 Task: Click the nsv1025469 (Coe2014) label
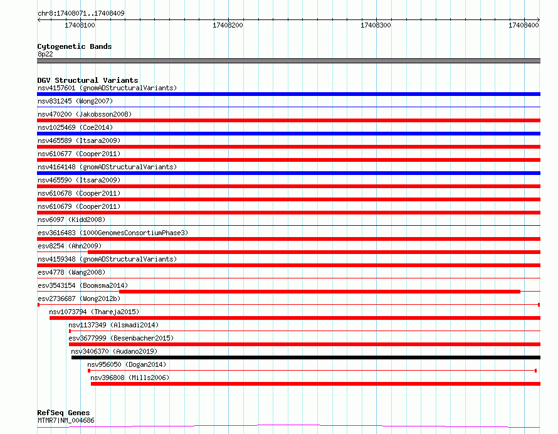click(x=75, y=127)
